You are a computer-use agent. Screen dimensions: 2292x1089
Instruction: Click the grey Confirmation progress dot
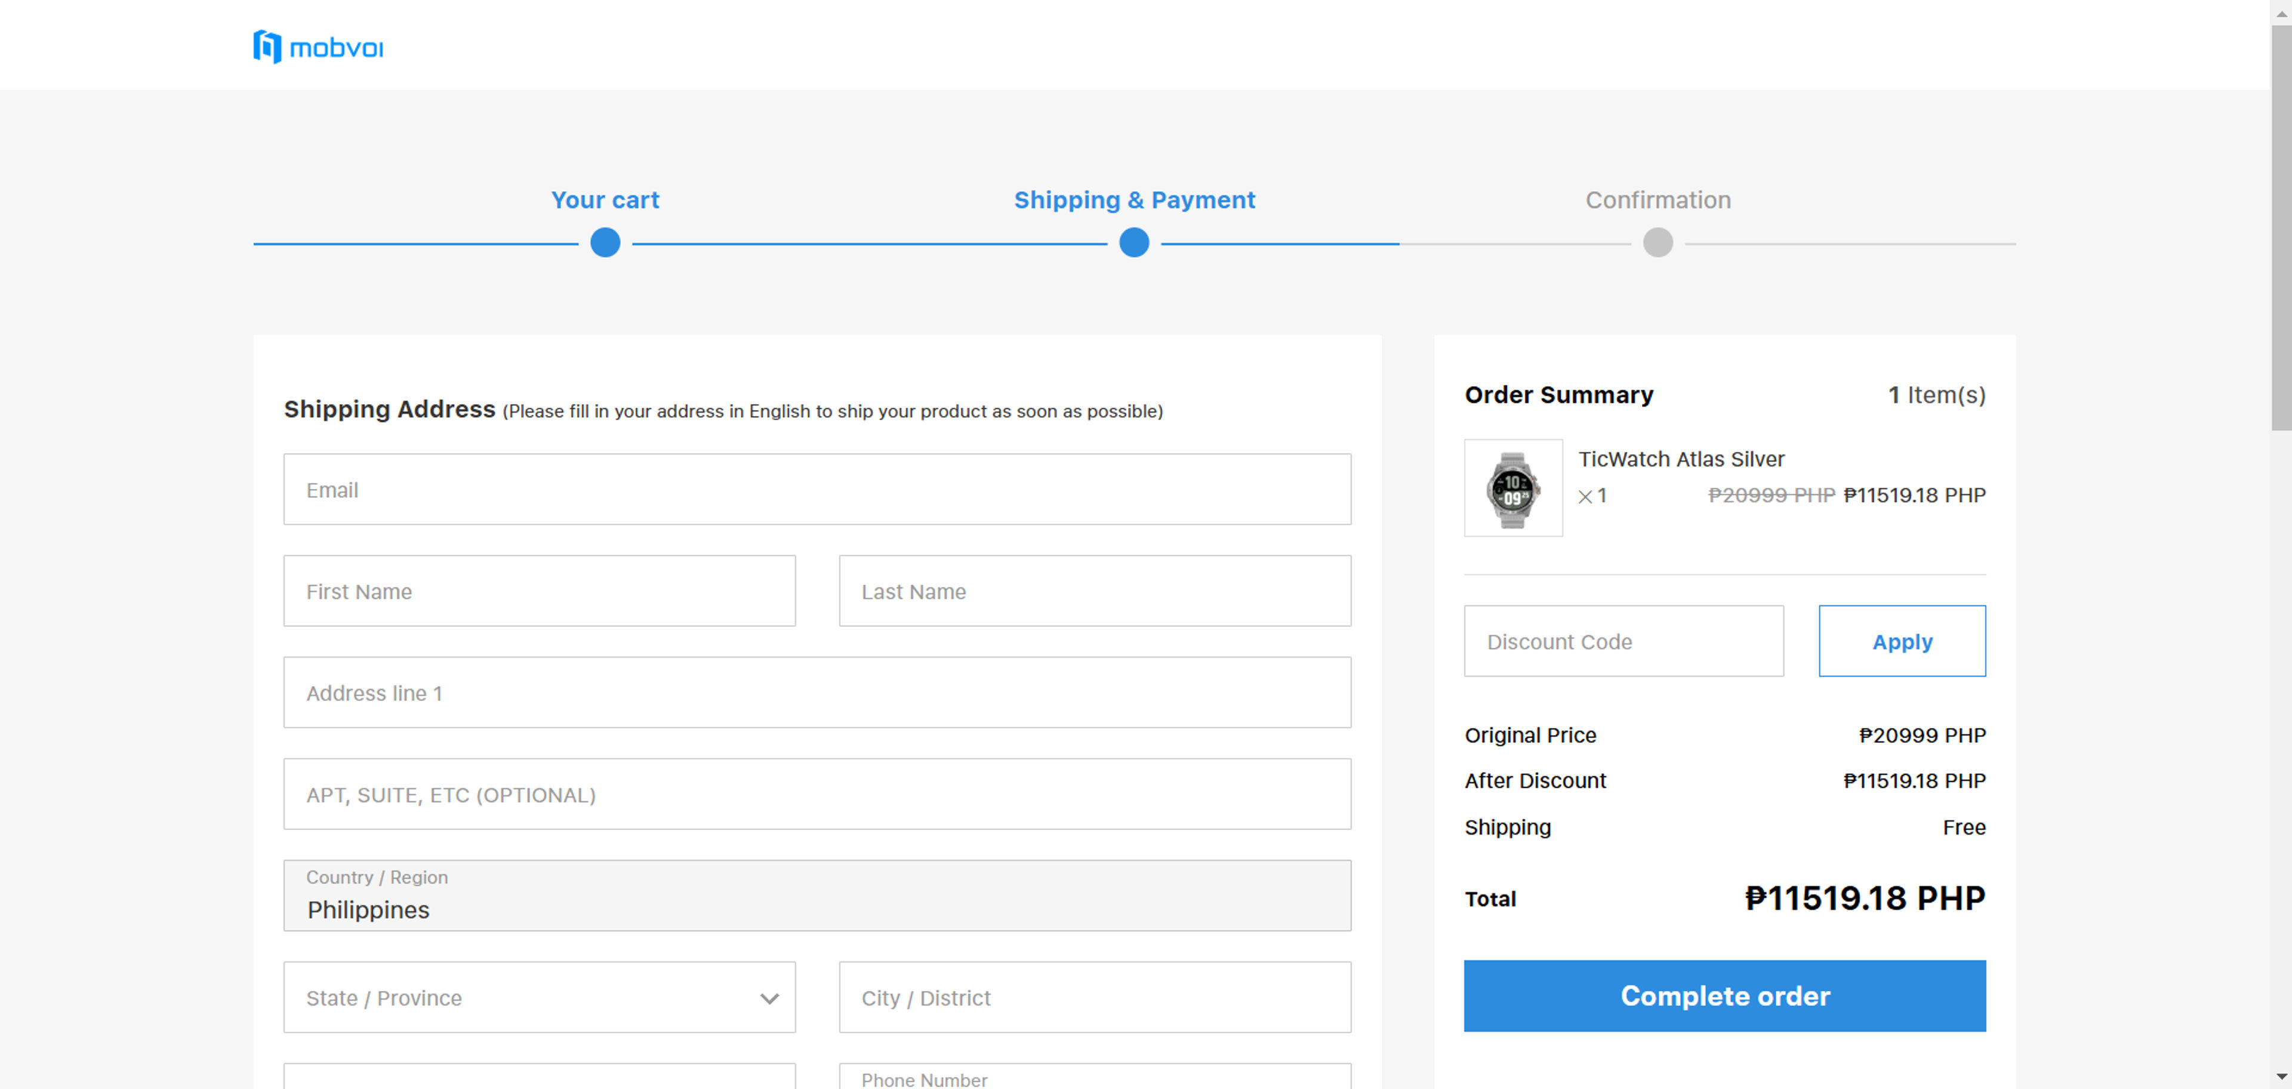tap(1658, 243)
